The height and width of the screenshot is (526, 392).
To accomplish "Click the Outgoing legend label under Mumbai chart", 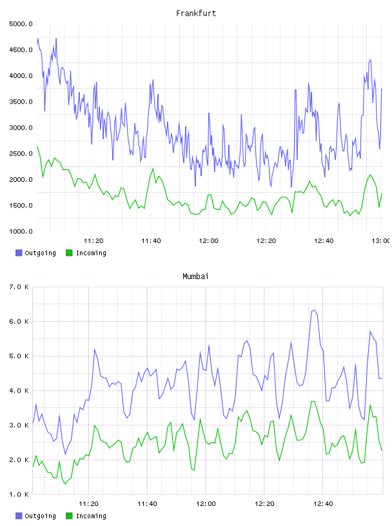I will [40, 516].
